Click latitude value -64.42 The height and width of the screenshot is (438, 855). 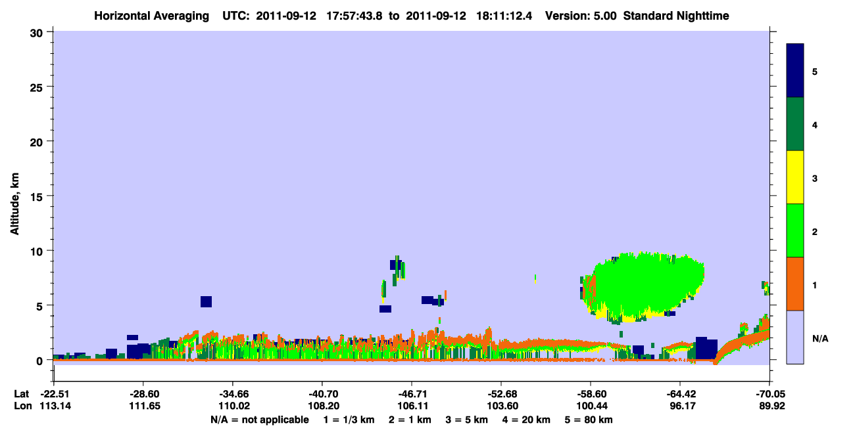[x=680, y=394]
